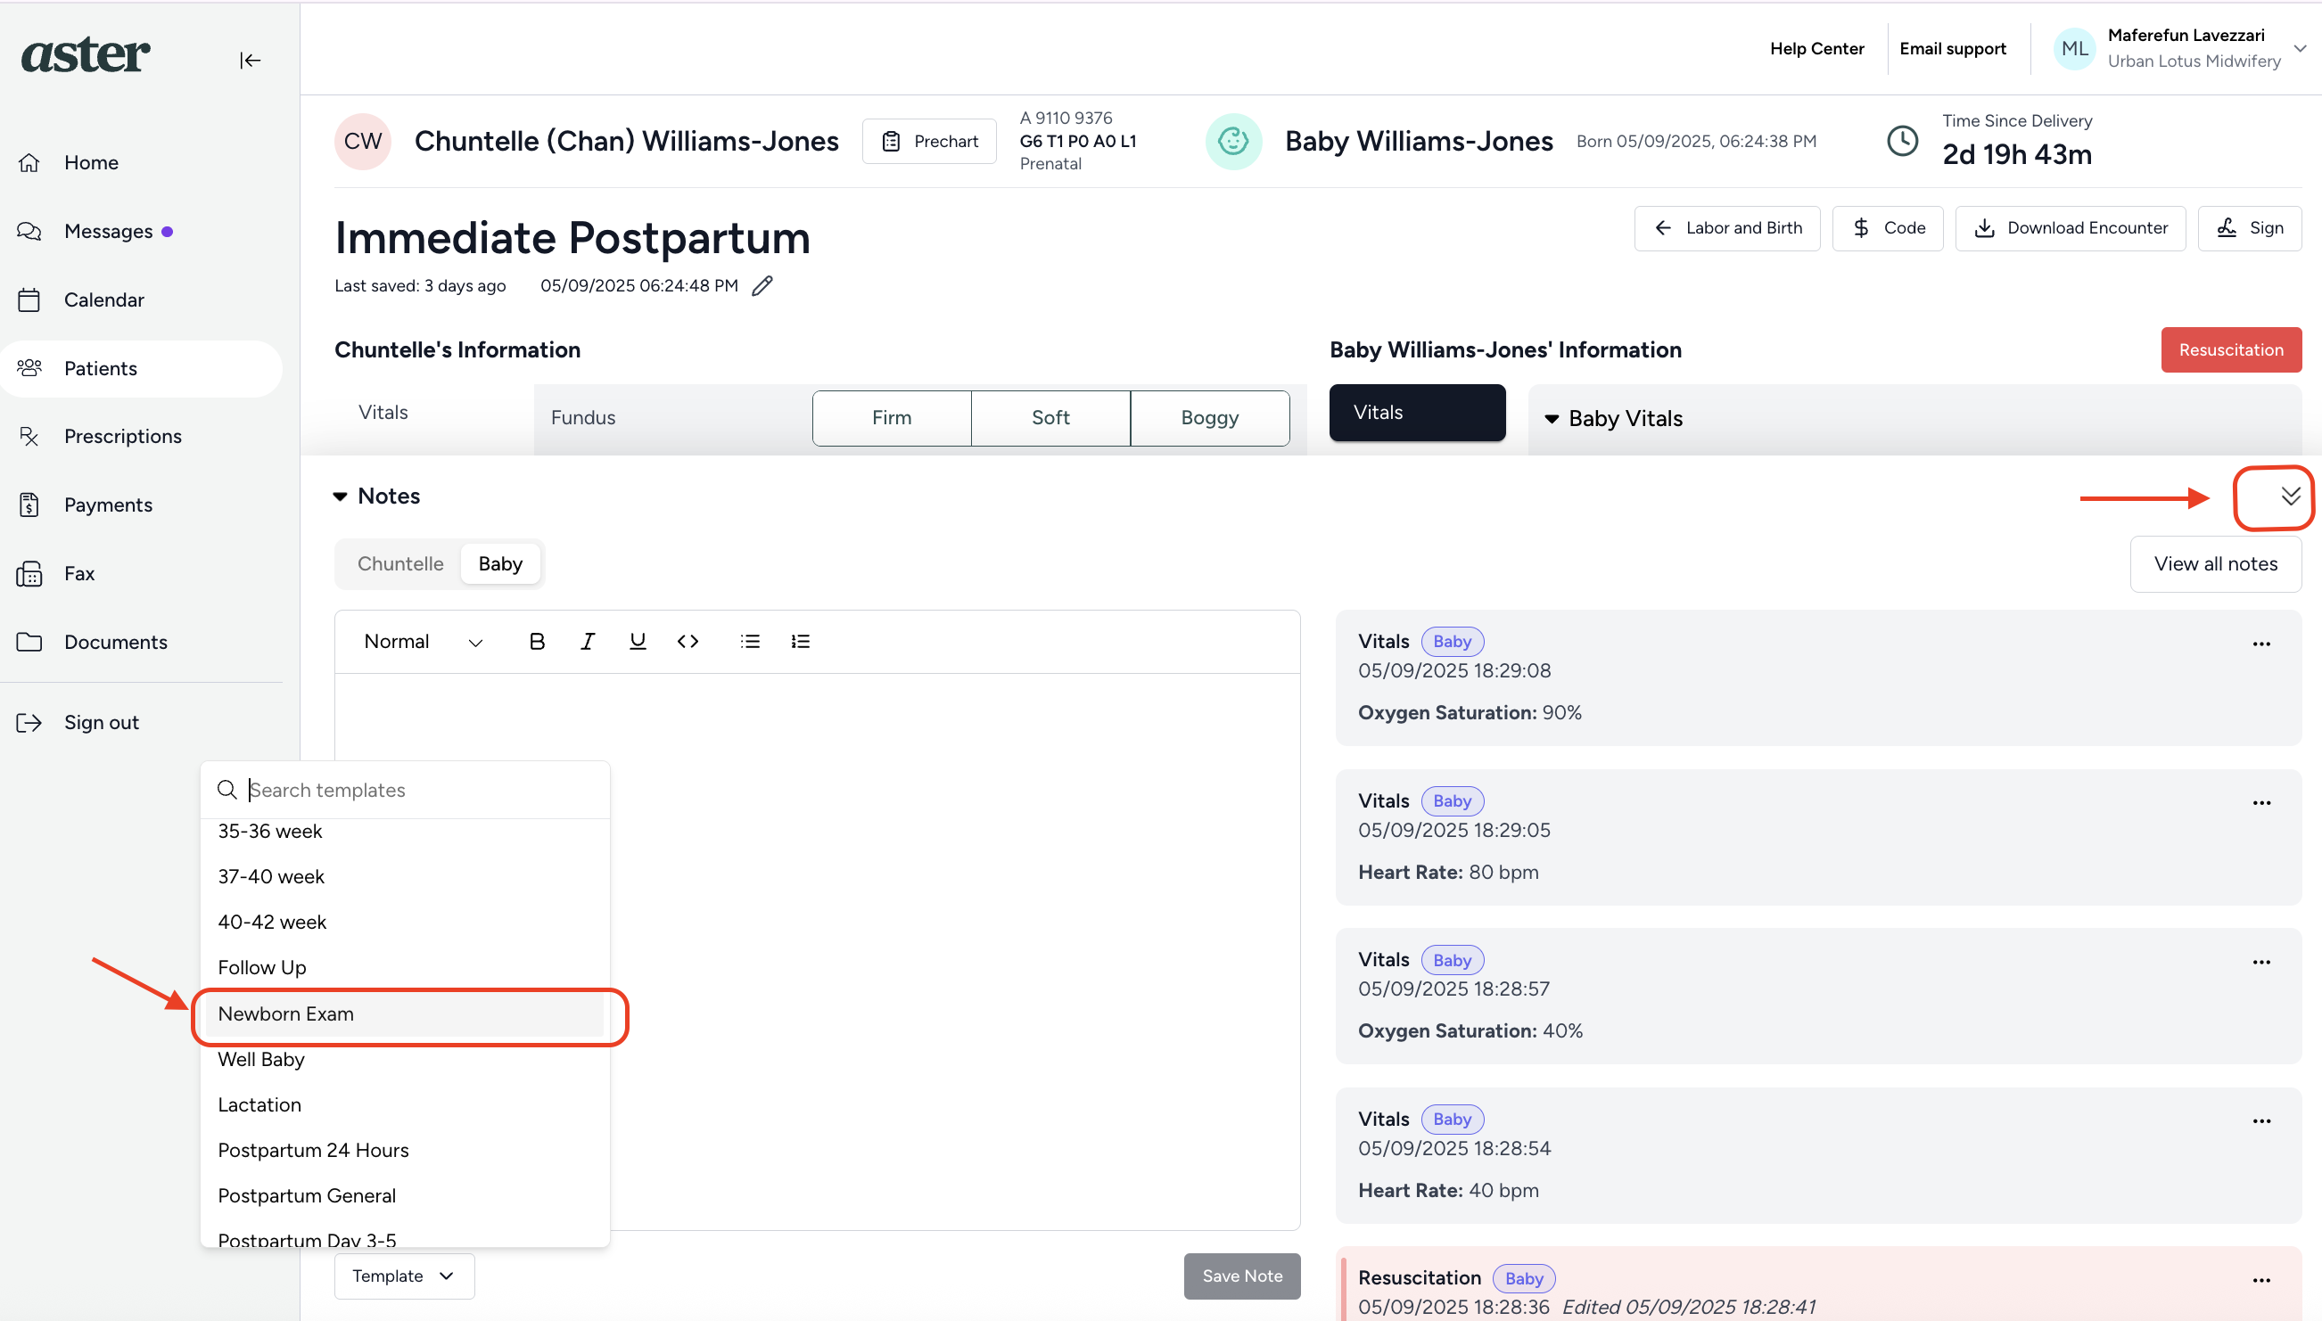Choose the Well Baby template
Screen dimensions: 2322x1321
point(405,1059)
